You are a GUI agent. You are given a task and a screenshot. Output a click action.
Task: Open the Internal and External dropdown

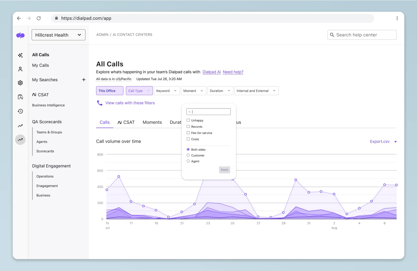[256, 91]
